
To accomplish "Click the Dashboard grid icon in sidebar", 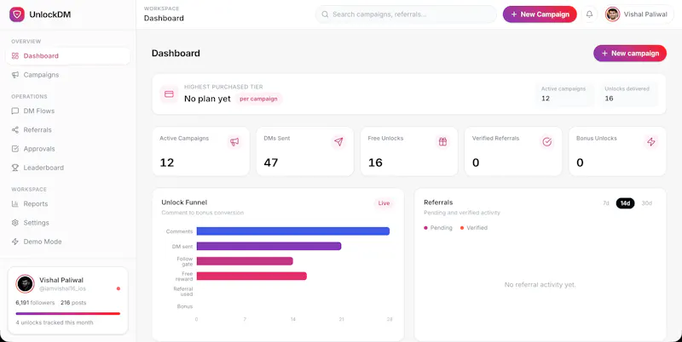I will click(15, 56).
